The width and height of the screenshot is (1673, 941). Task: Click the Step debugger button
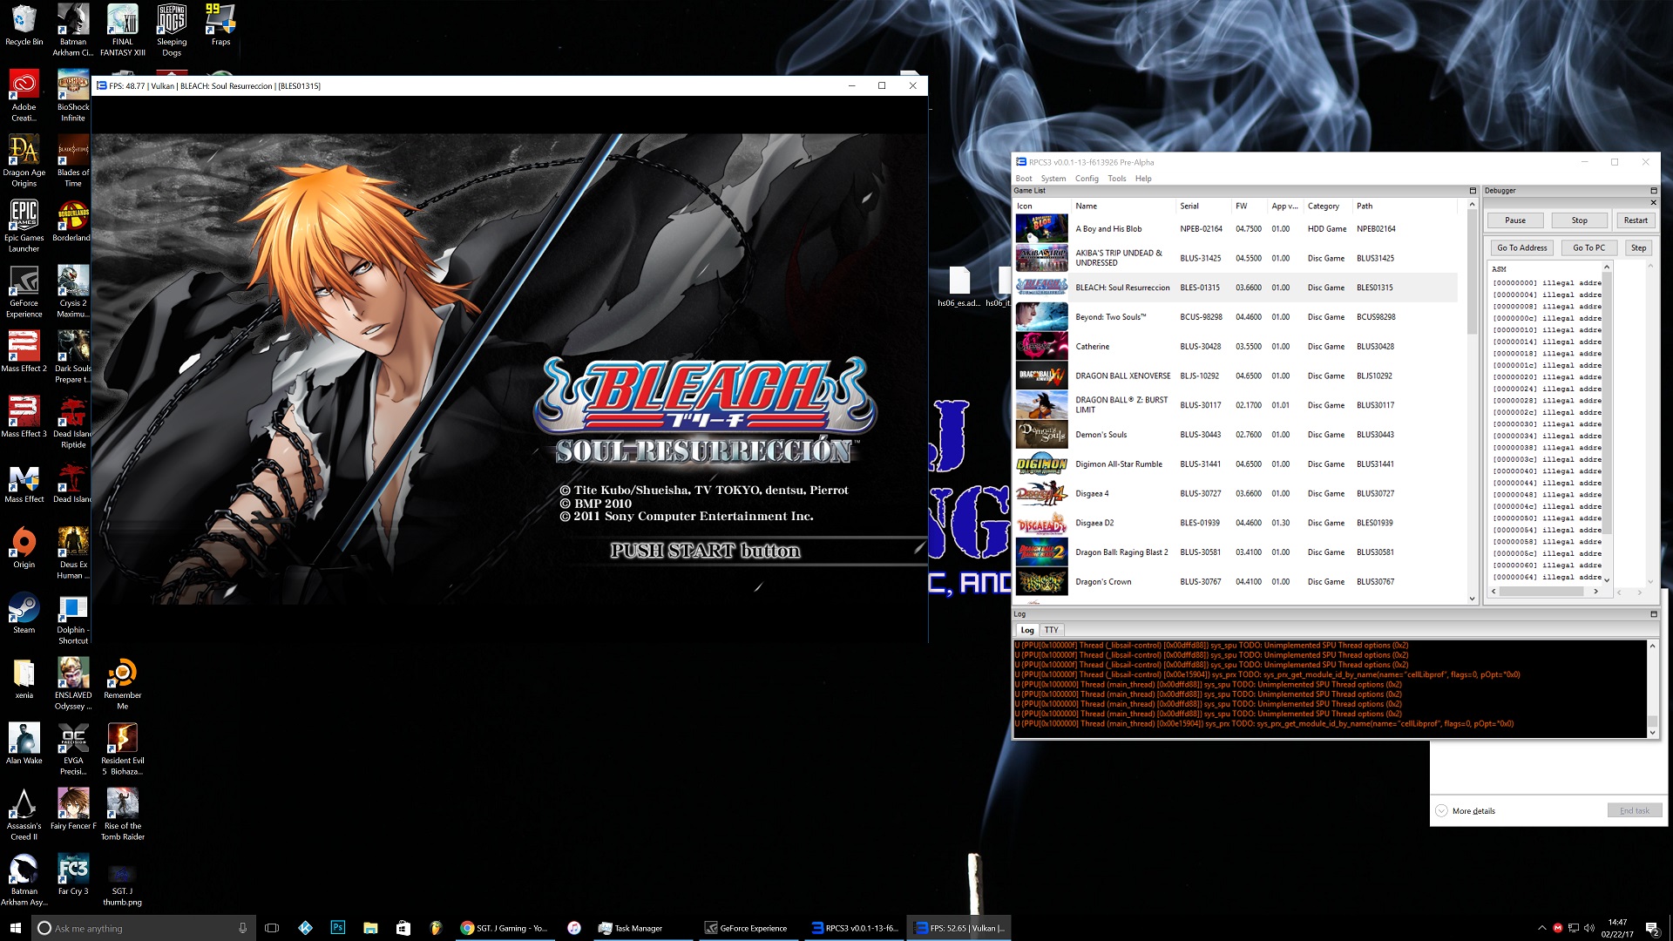(1638, 247)
